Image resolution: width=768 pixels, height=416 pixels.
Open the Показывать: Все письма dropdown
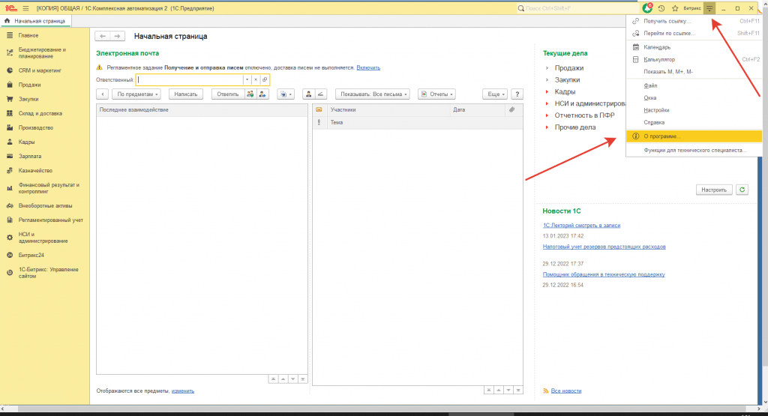[373, 94]
